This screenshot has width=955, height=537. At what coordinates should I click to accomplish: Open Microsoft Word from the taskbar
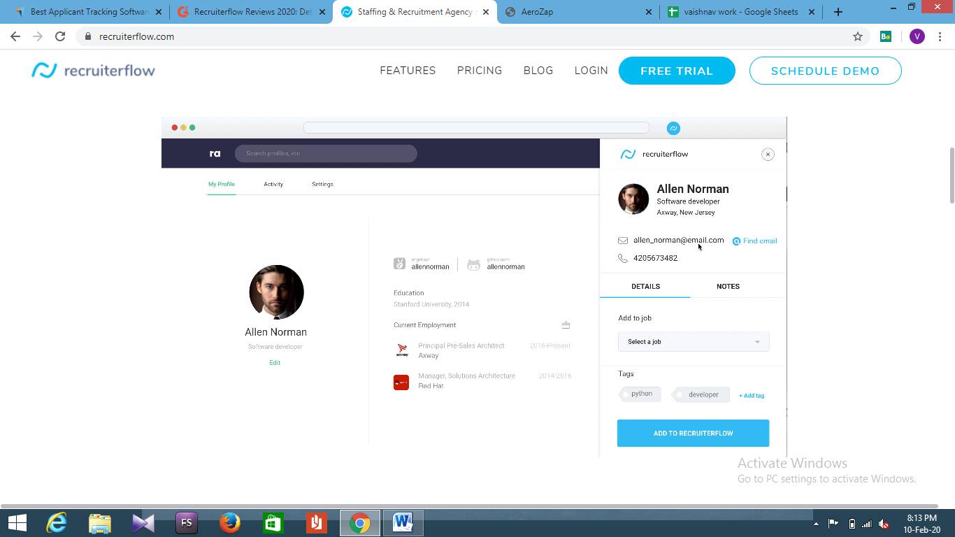click(x=403, y=523)
